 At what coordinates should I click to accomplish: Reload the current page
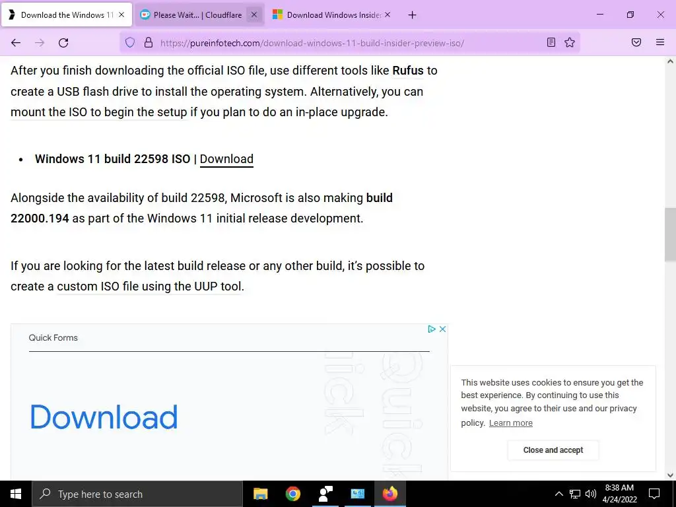pos(63,43)
